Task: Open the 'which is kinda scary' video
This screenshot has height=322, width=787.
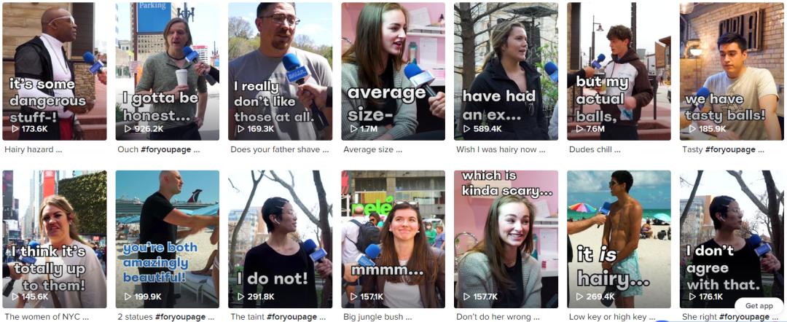Action: point(506,239)
